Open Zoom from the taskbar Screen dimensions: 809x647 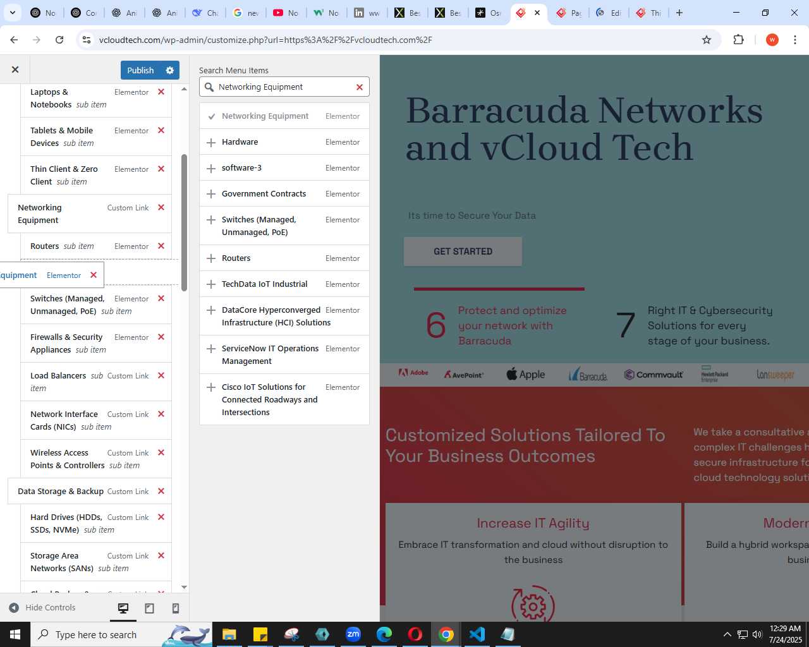(353, 634)
